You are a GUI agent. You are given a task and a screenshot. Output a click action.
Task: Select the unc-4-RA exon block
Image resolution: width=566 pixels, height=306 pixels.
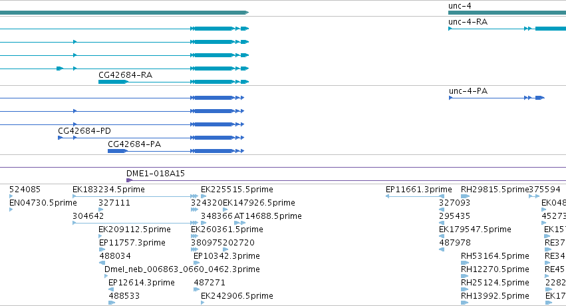click(551, 29)
